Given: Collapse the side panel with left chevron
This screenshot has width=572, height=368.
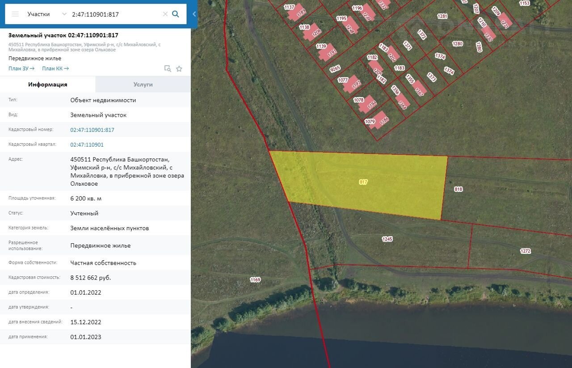Looking at the screenshot, I should coord(194,14).
